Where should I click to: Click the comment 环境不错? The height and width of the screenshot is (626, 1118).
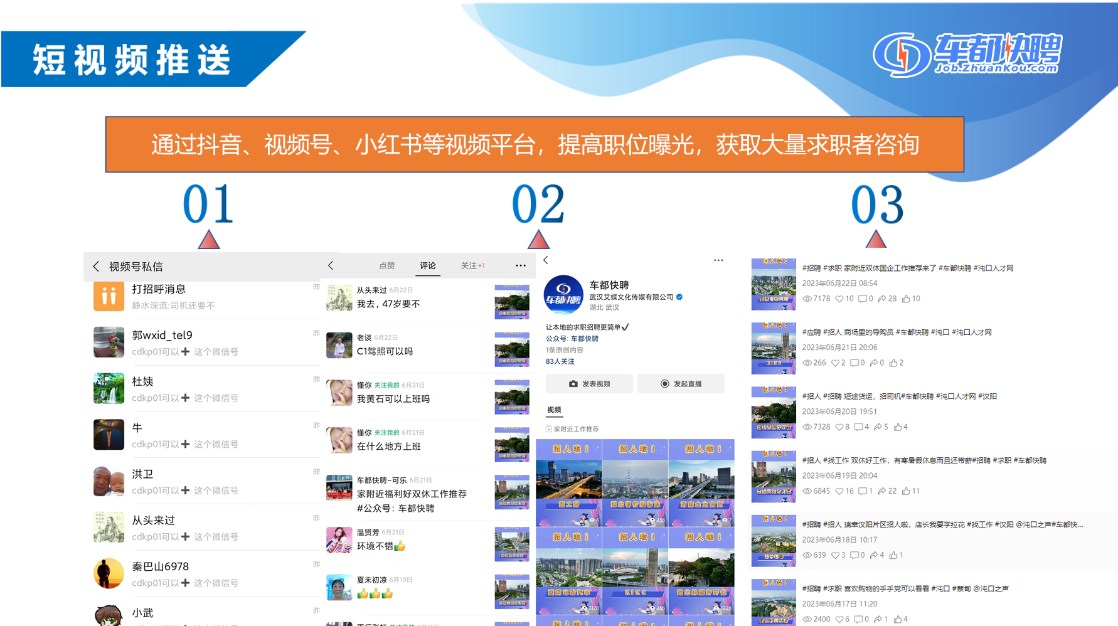tap(381, 546)
